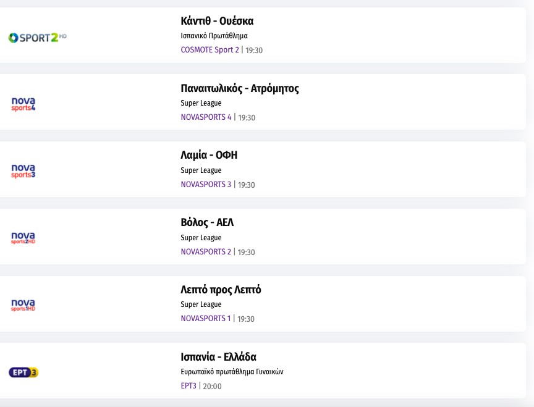The width and height of the screenshot is (534, 407).
Task: Open the COSMOTE Sport 2 channel link
Action: [210, 50]
